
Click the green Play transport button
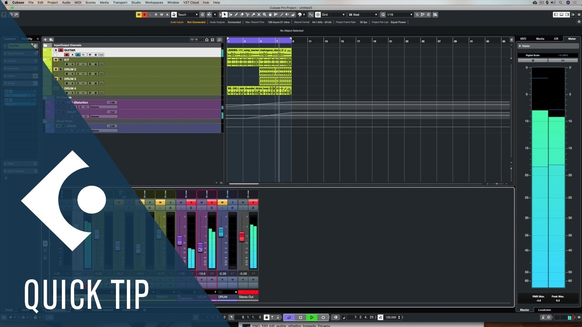point(312,317)
